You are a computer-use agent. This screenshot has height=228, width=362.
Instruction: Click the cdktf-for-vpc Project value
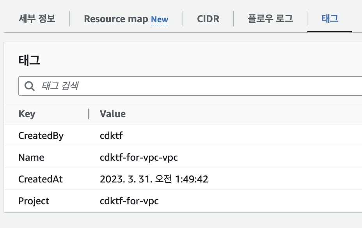pyautogui.click(x=129, y=201)
